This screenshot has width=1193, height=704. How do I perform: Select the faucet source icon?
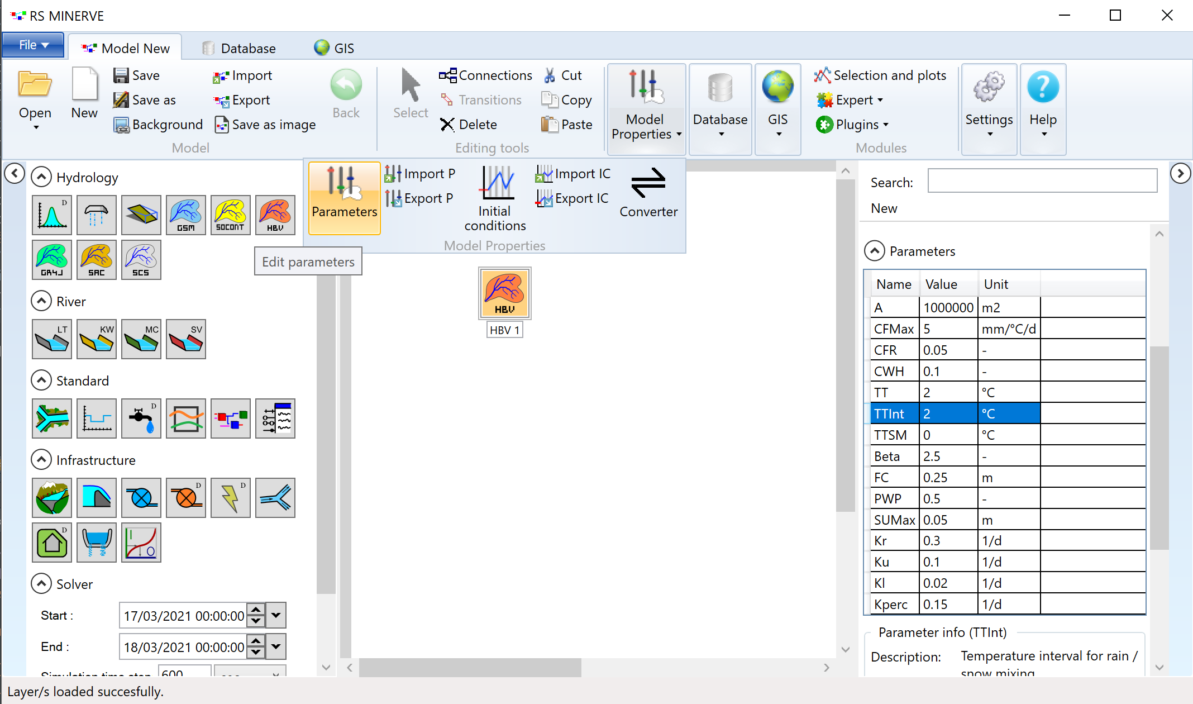coord(141,418)
